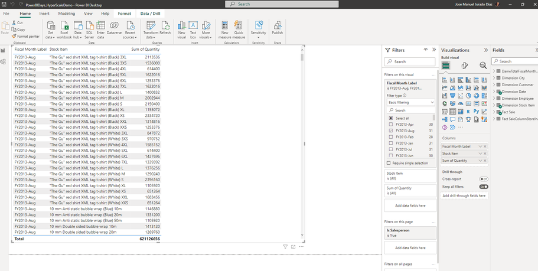Image resolution: width=538 pixels, height=271 pixels.
Task: Check the FY2013-Apr filter checkbox
Action: pos(391,125)
